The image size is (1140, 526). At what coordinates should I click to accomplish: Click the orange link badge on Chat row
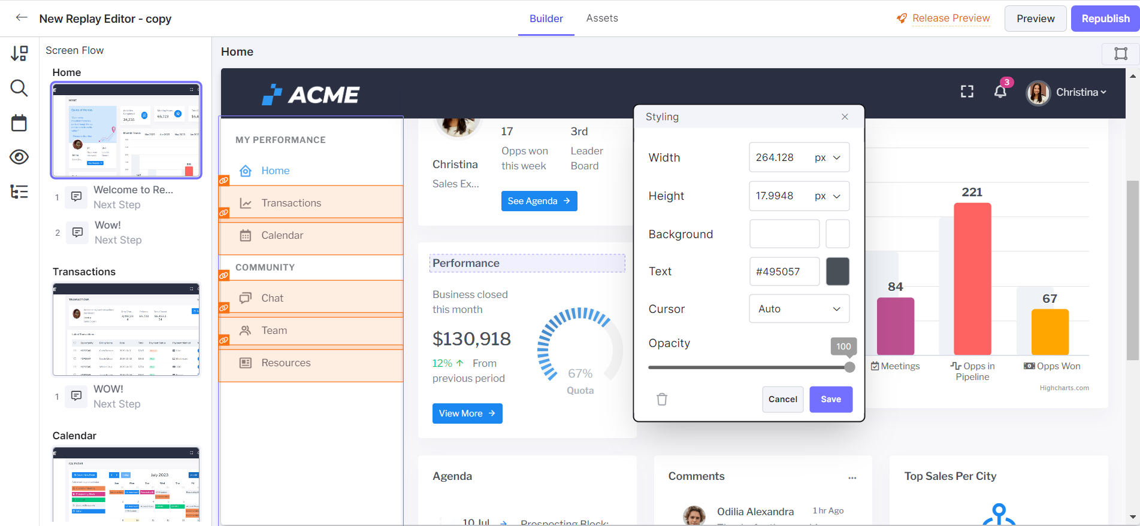pyautogui.click(x=223, y=275)
